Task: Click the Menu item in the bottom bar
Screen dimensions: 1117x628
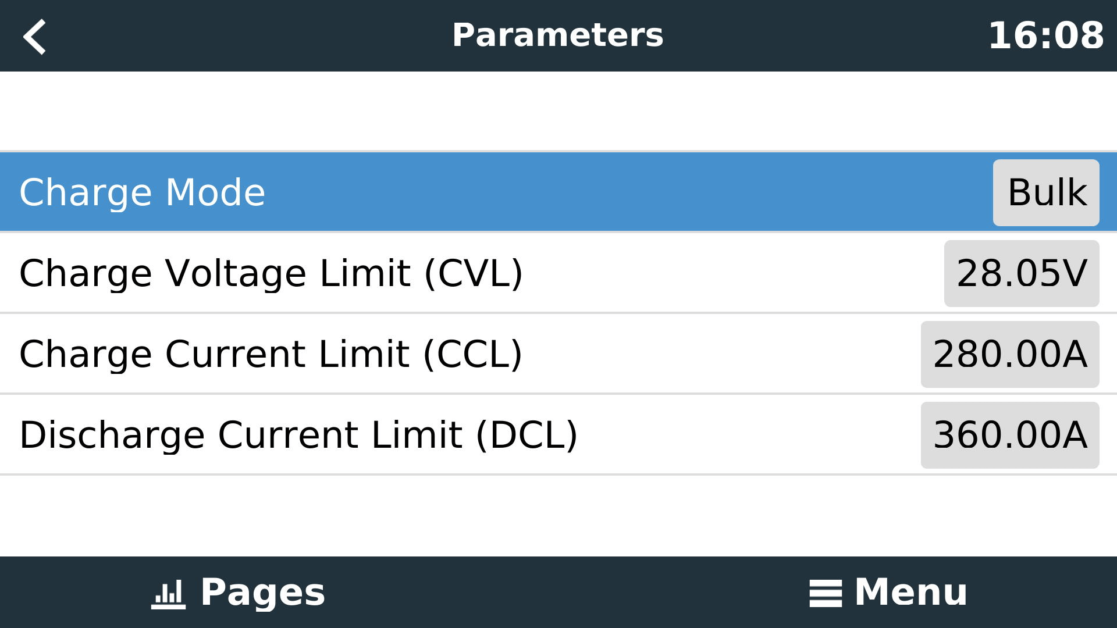Action: pyautogui.click(x=910, y=592)
